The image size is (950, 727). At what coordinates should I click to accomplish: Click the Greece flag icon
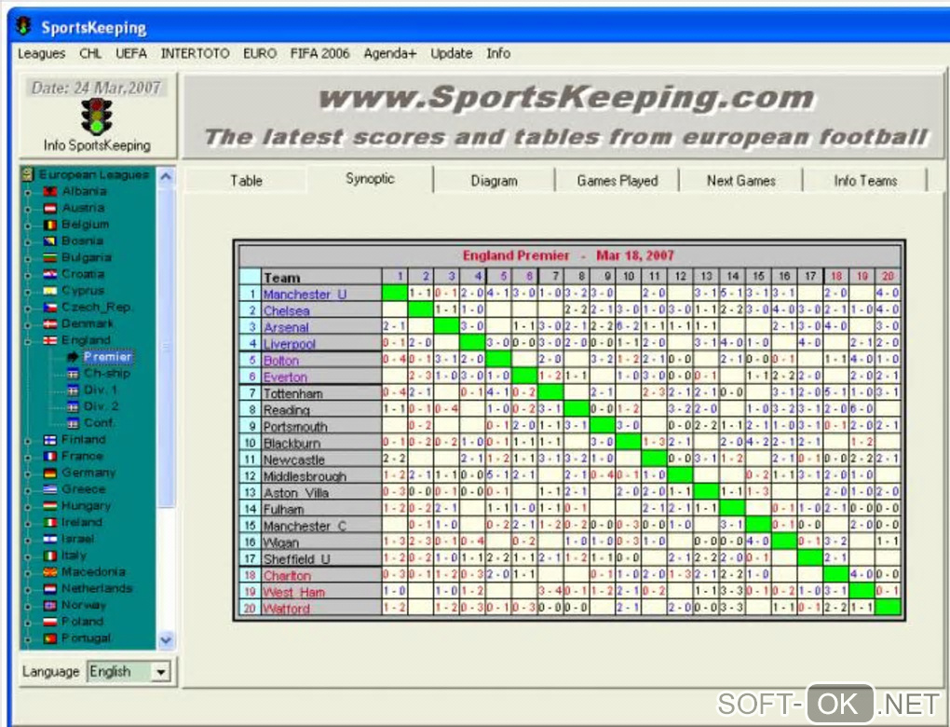point(50,489)
